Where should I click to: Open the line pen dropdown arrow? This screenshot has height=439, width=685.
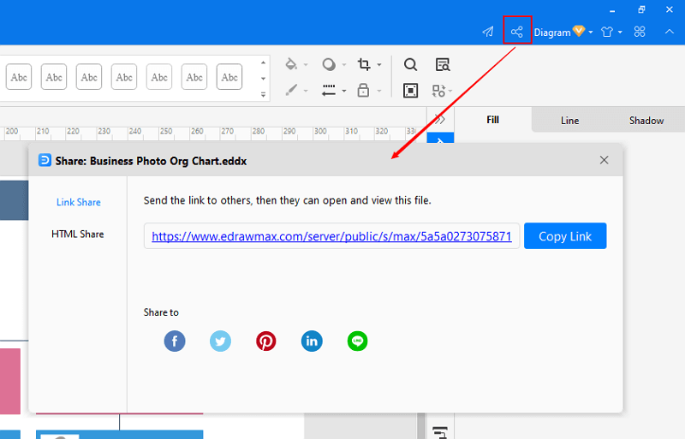306,91
